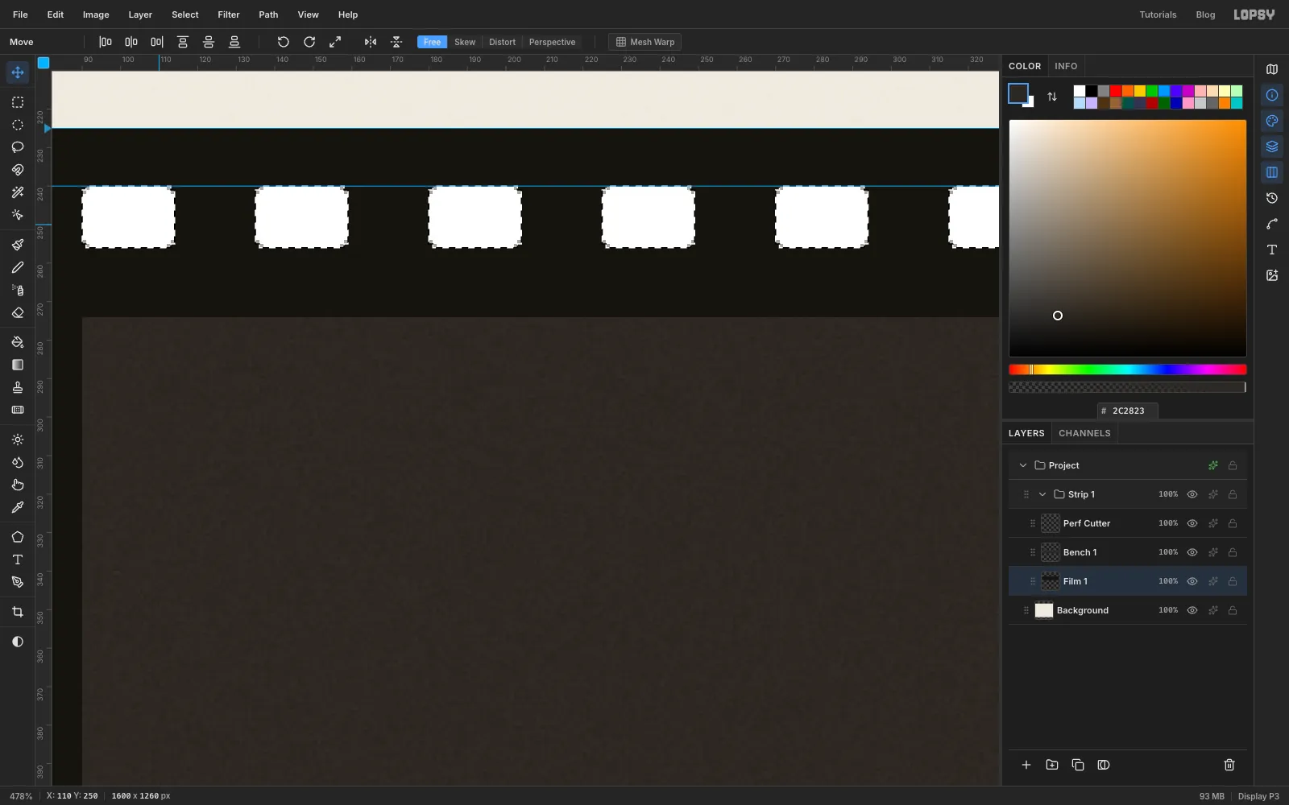Select the Gradient tool
The width and height of the screenshot is (1289, 805).
click(18, 365)
